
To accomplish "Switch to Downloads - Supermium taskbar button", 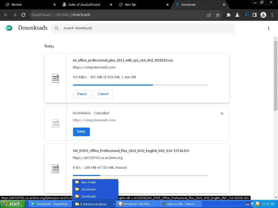I will [50, 204].
